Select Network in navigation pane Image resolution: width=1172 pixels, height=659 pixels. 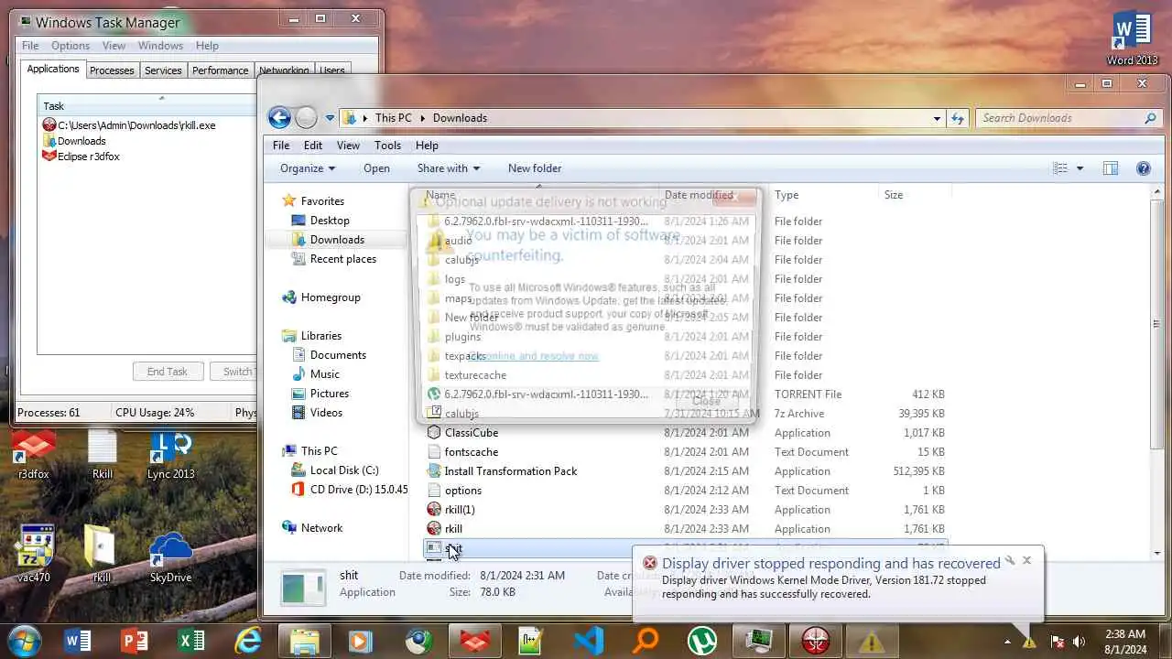(x=311, y=528)
